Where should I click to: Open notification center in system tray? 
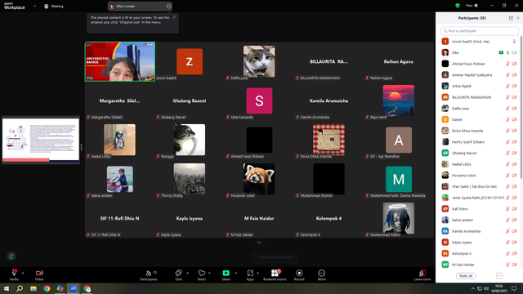pyautogui.click(x=514, y=288)
